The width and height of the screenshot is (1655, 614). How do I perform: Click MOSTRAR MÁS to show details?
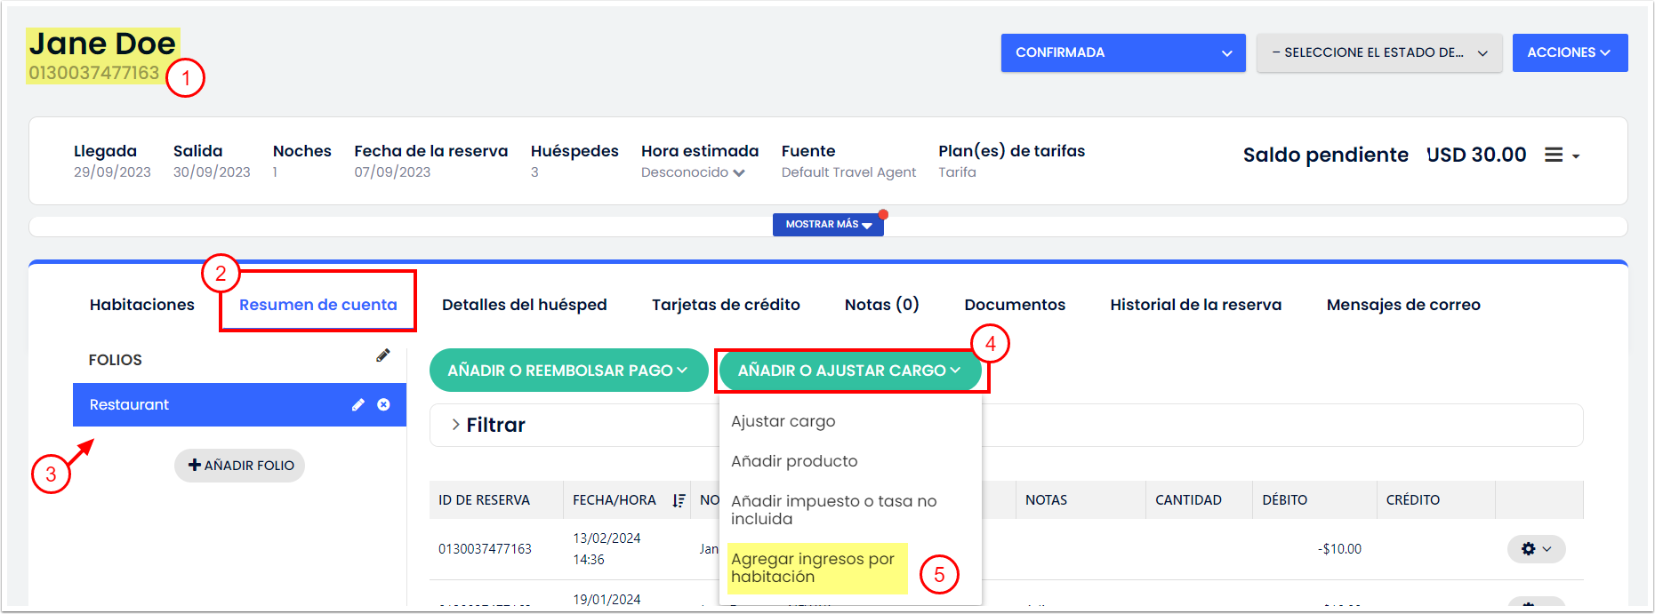[x=827, y=225]
